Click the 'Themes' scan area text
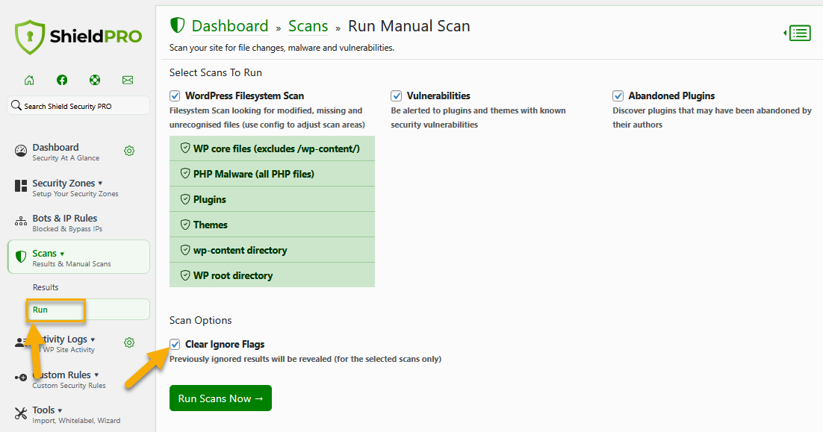The width and height of the screenshot is (823, 432). coord(211,225)
